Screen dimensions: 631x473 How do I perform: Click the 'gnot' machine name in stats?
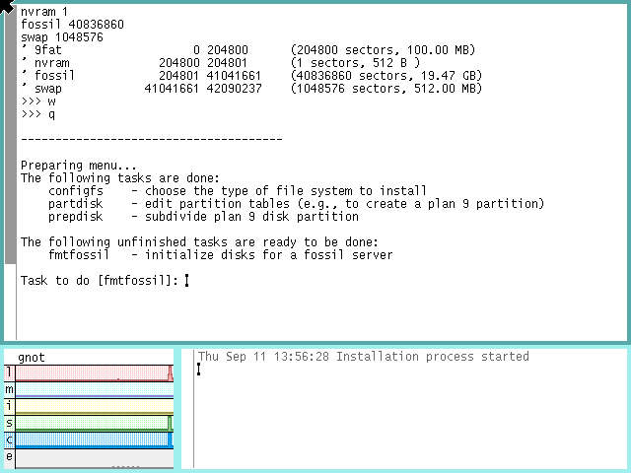pyautogui.click(x=33, y=357)
